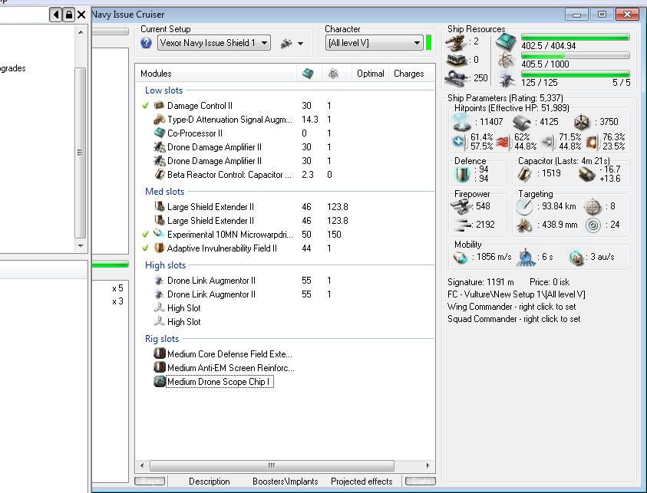
Task: Toggle the lock icon in the left panel header
Action: click(69, 15)
